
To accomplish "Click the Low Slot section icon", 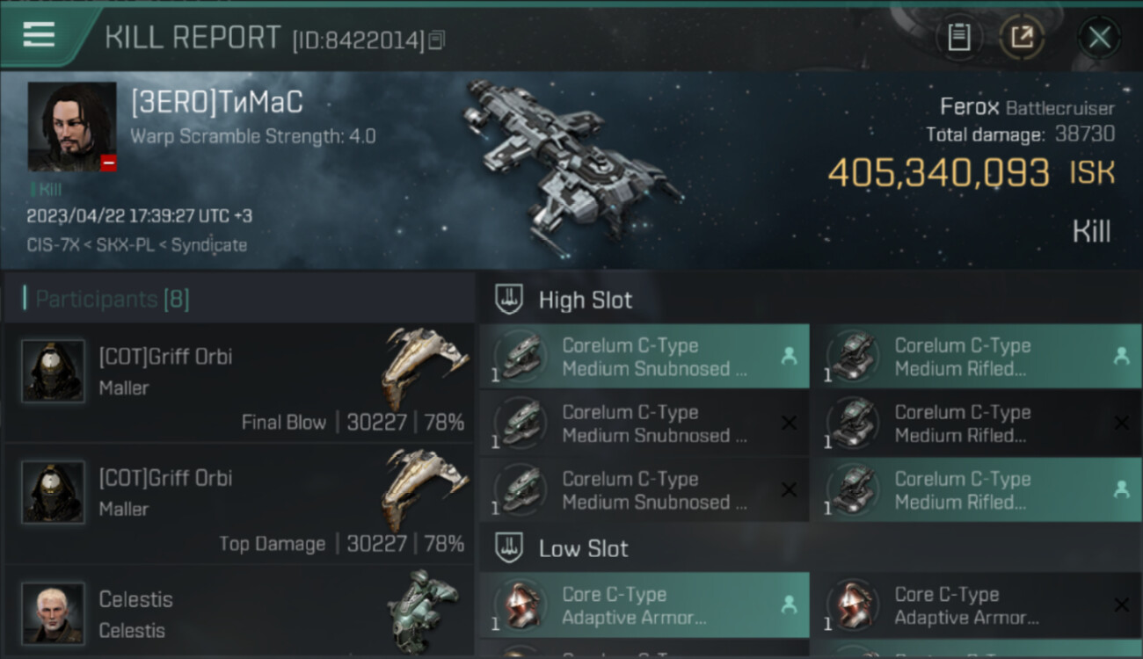I will (510, 547).
